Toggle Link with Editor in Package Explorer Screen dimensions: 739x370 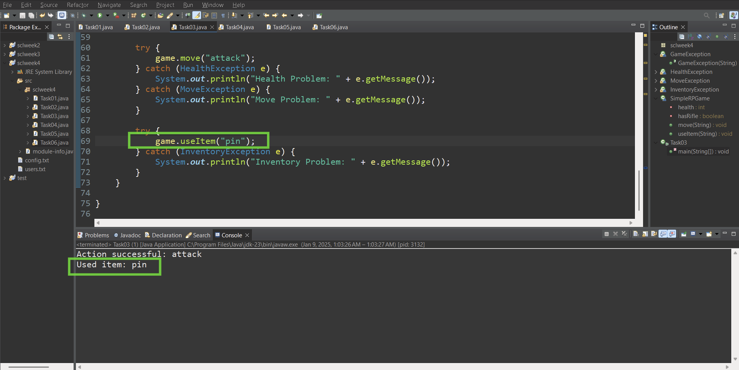click(x=60, y=37)
